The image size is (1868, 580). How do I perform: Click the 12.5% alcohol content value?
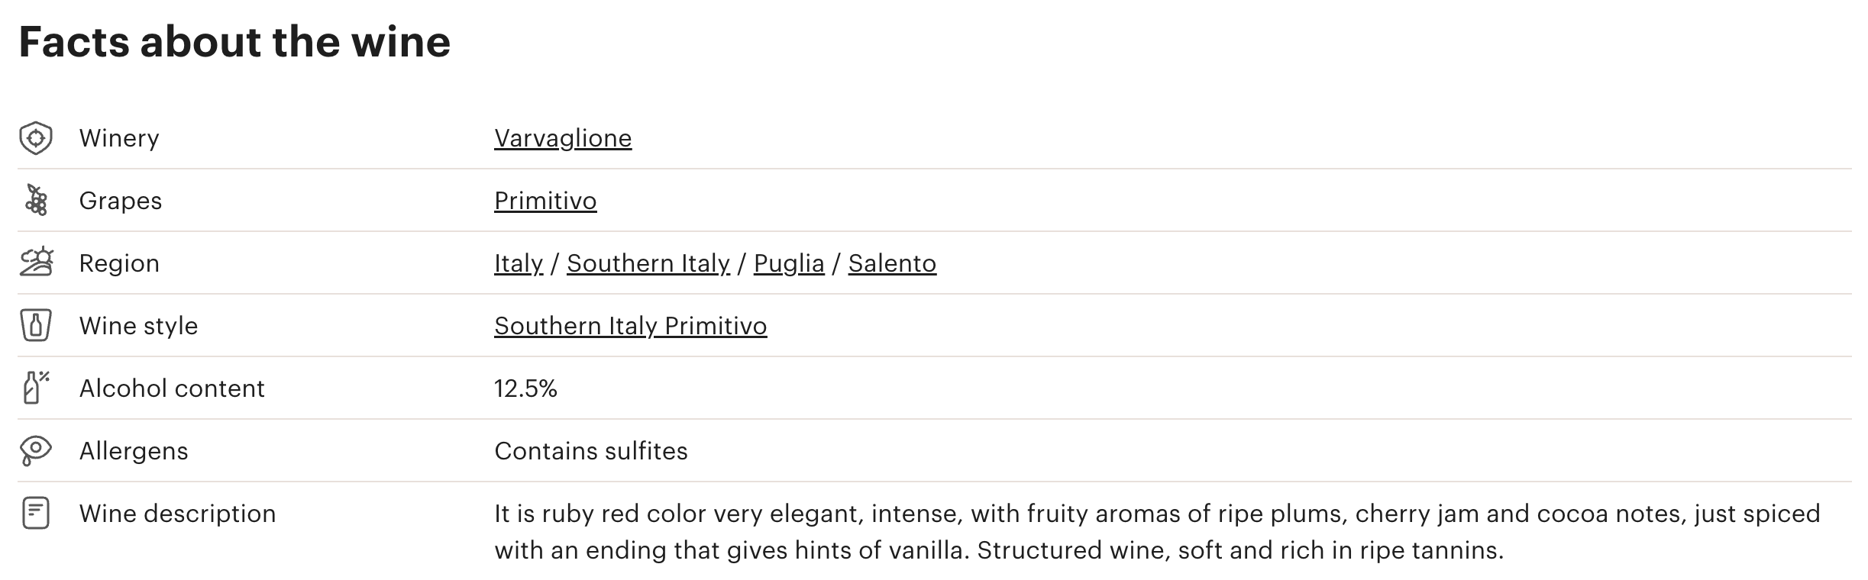(525, 388)
